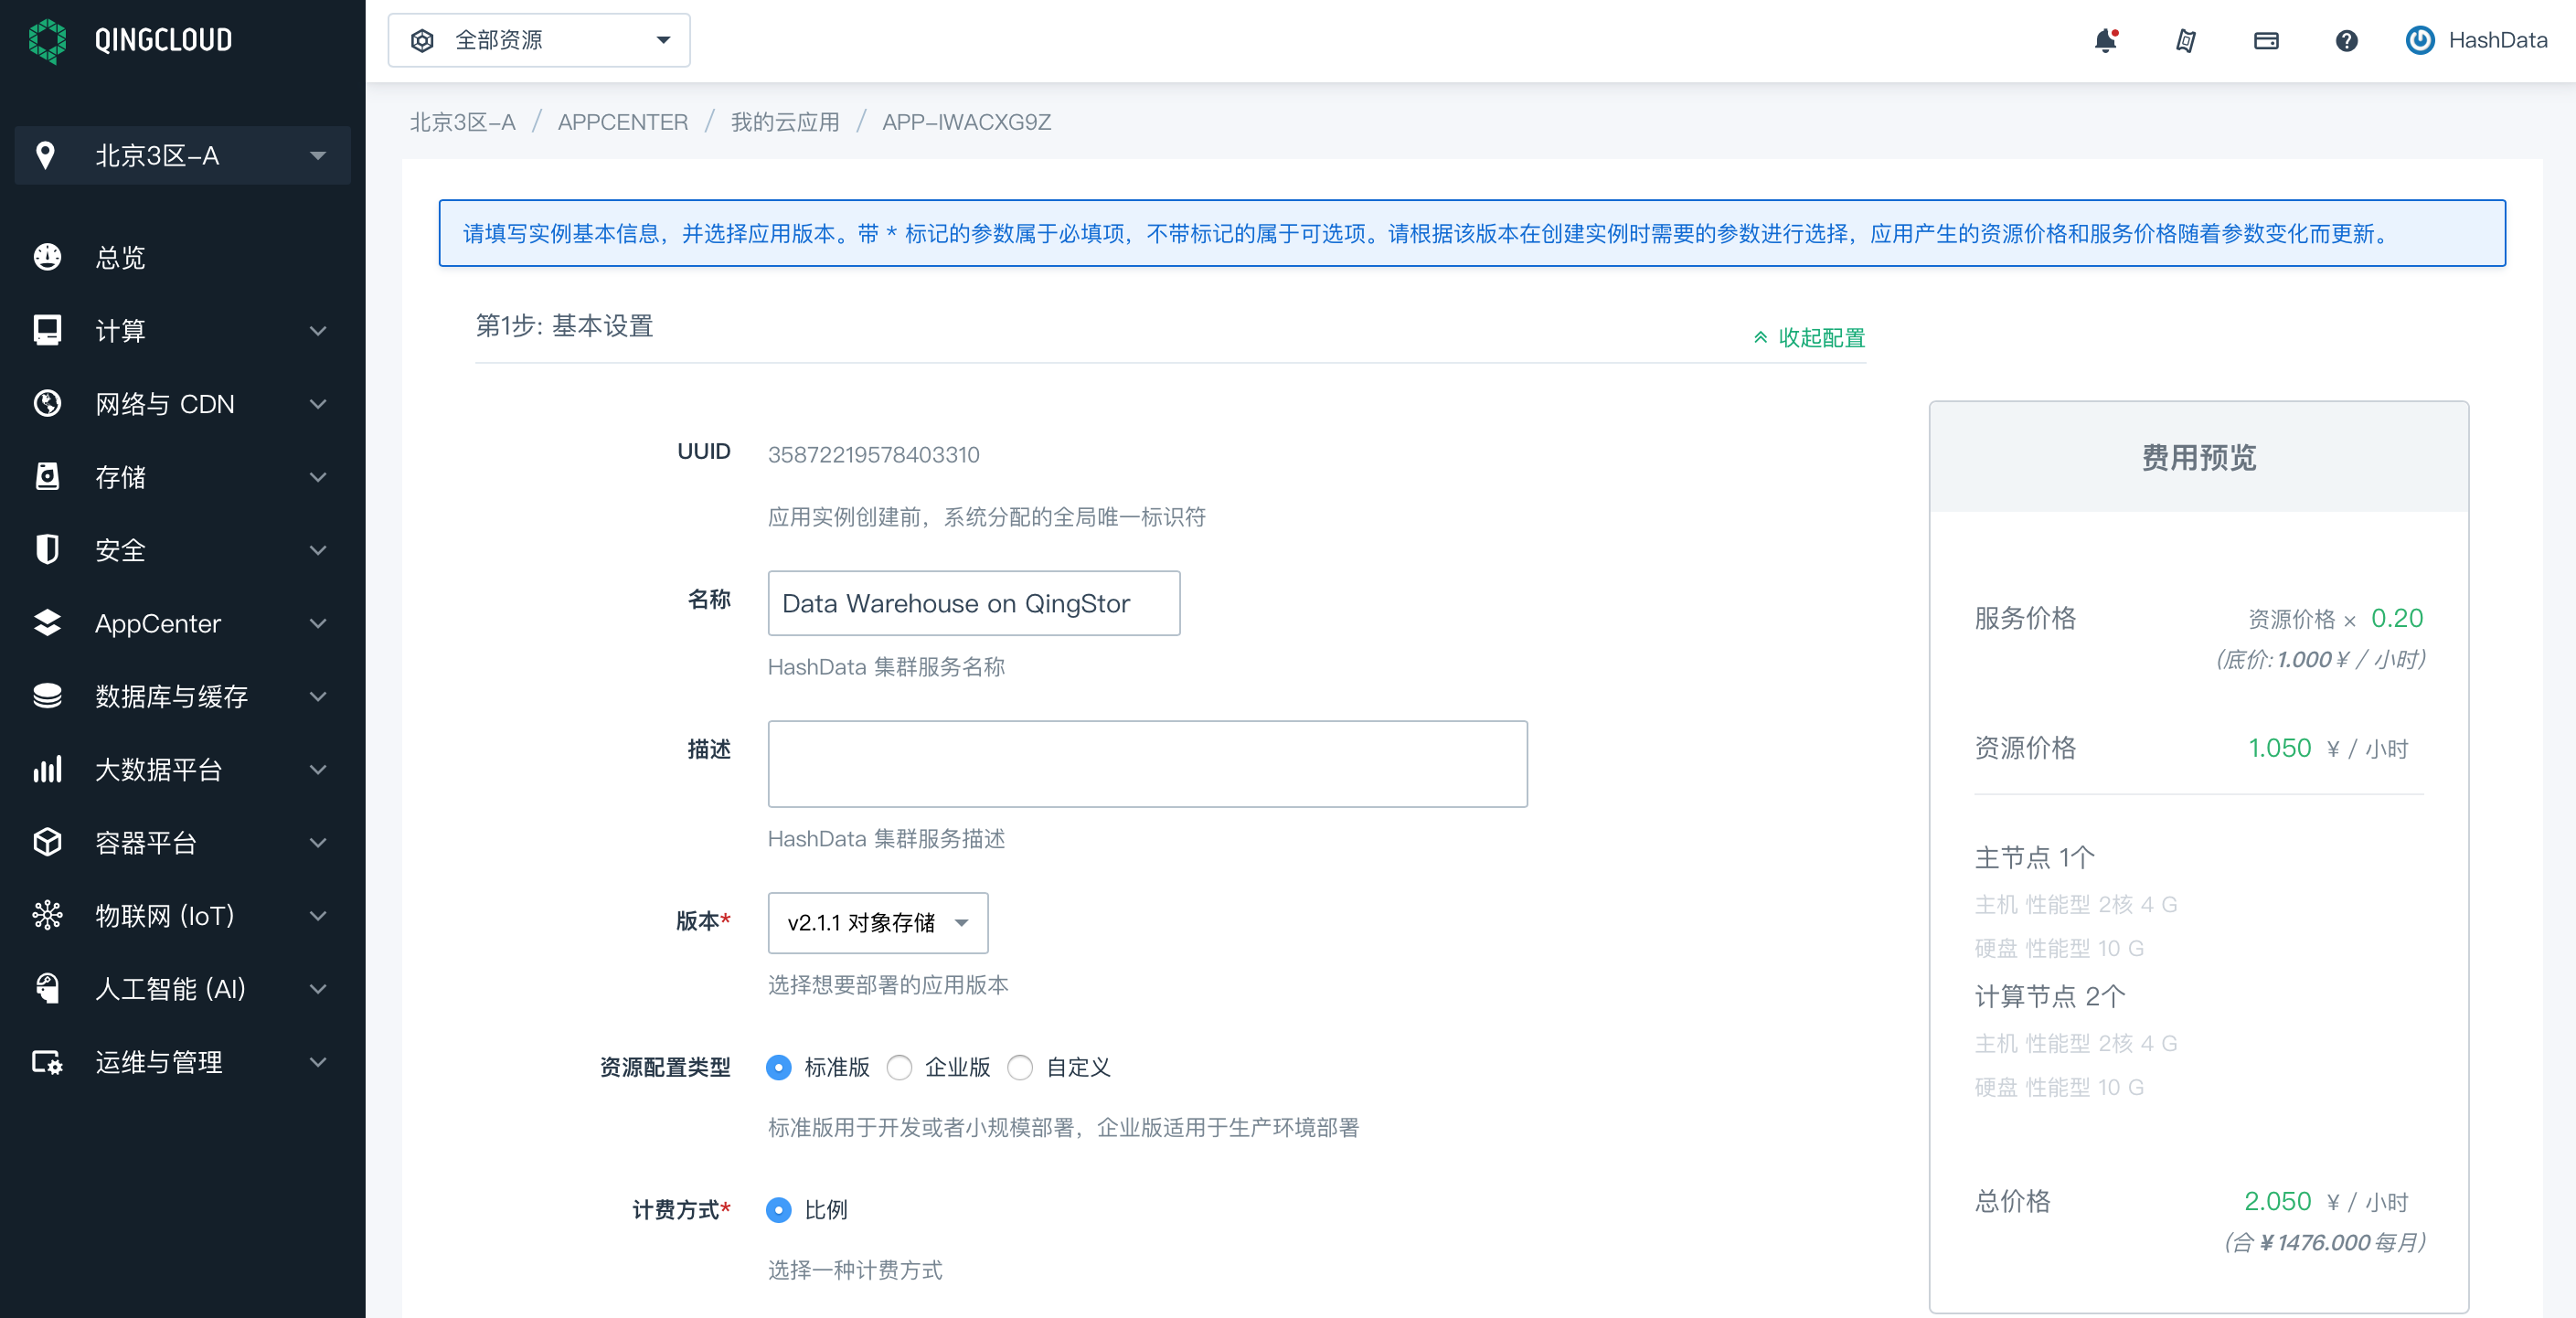2576x1318 pixels.
Task: Expand the AppCenter chevron
Action: pos(318,622)
